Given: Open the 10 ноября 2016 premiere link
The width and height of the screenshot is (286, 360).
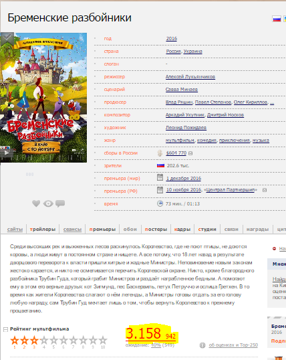Looking at the screenshot, I should (184, 189).
